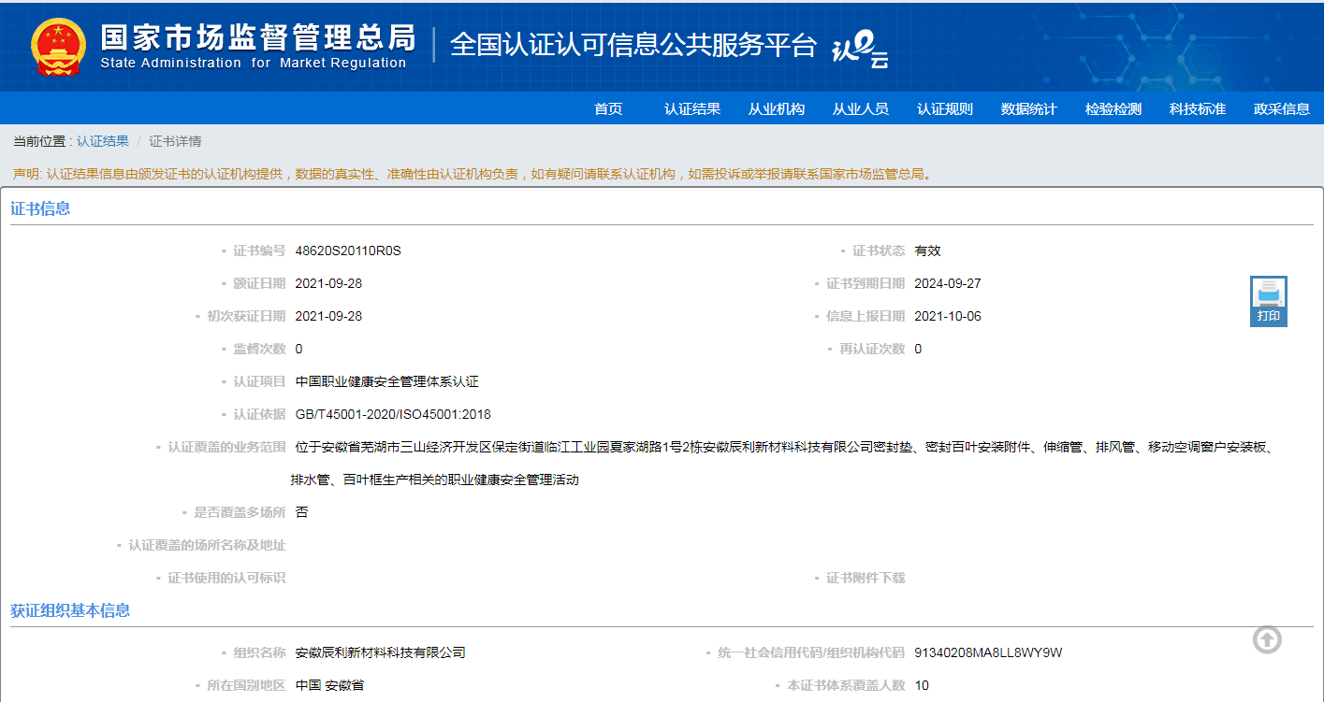
Task: Click the 获证组织基本信息 section heading
Action: point(70,610)
